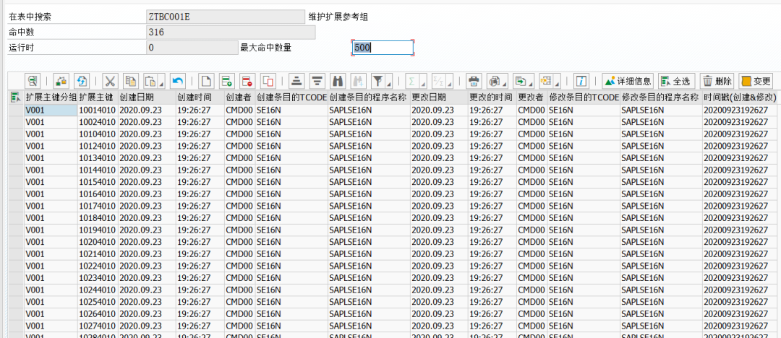The height and width of the screenshot is (338, 781).
Task: Click the 时间戳(创建&修改) column header
Action: pos(741,97)
